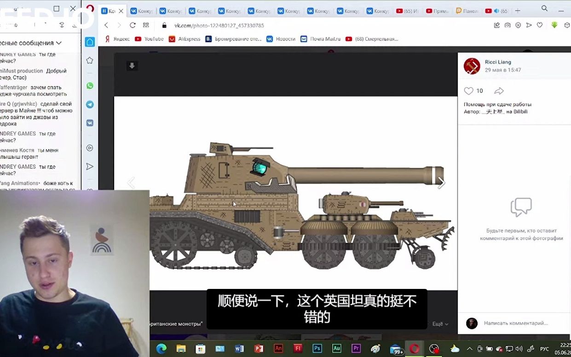Go to the next photo
Image resolution: width=571 pixels, height=357 pixels.
[441, 183]
